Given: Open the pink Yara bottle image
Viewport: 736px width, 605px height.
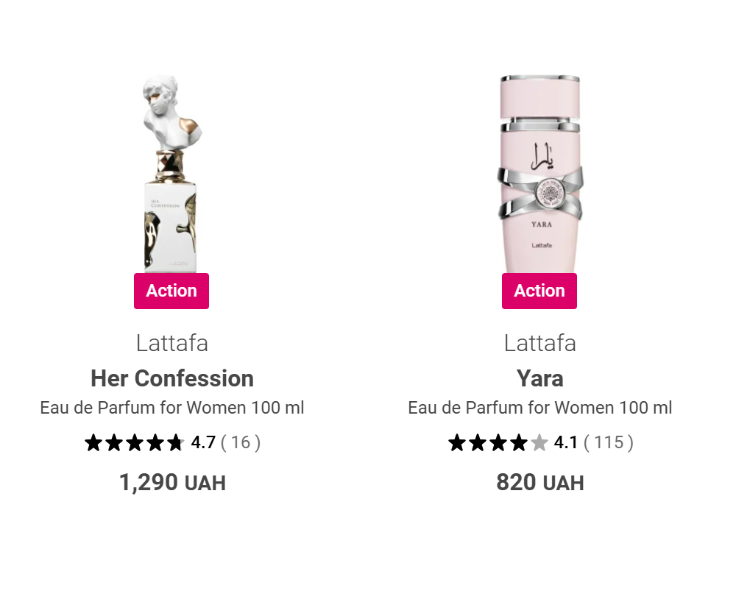Looking at the screenshot, I should click(539, 173).
